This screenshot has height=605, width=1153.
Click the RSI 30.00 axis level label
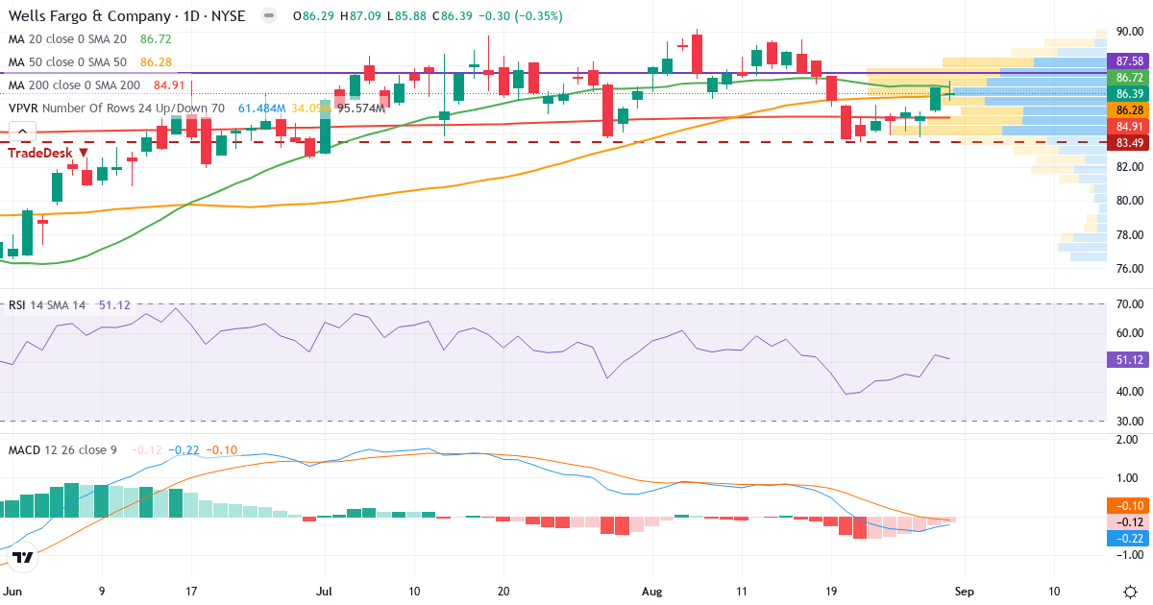1130,421
